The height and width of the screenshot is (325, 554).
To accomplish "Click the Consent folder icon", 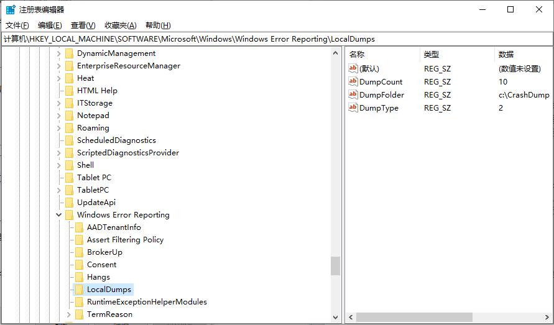I will 79,265.
